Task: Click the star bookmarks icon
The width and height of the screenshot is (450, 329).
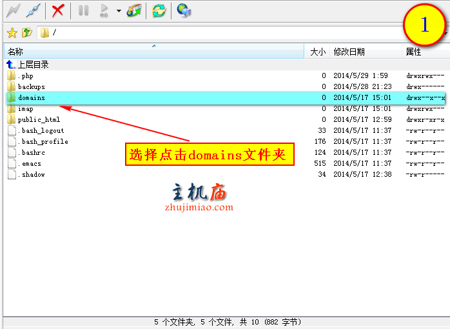Action: pos(12,33)
